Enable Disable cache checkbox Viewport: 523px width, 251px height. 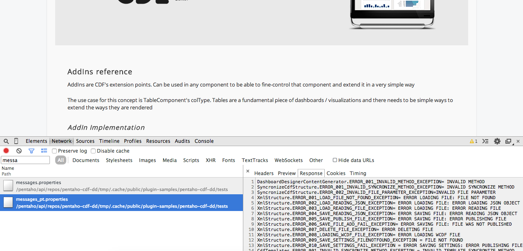(93, 151)
